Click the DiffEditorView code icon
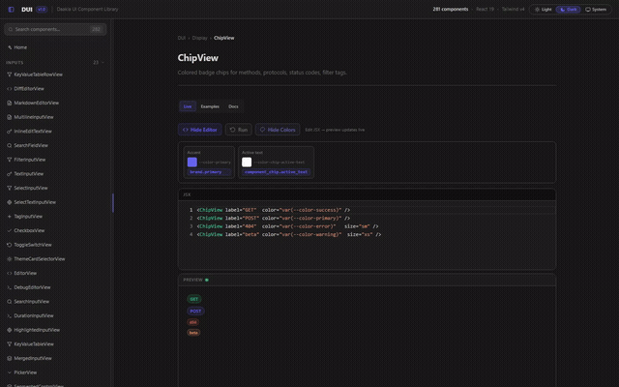 9,88
